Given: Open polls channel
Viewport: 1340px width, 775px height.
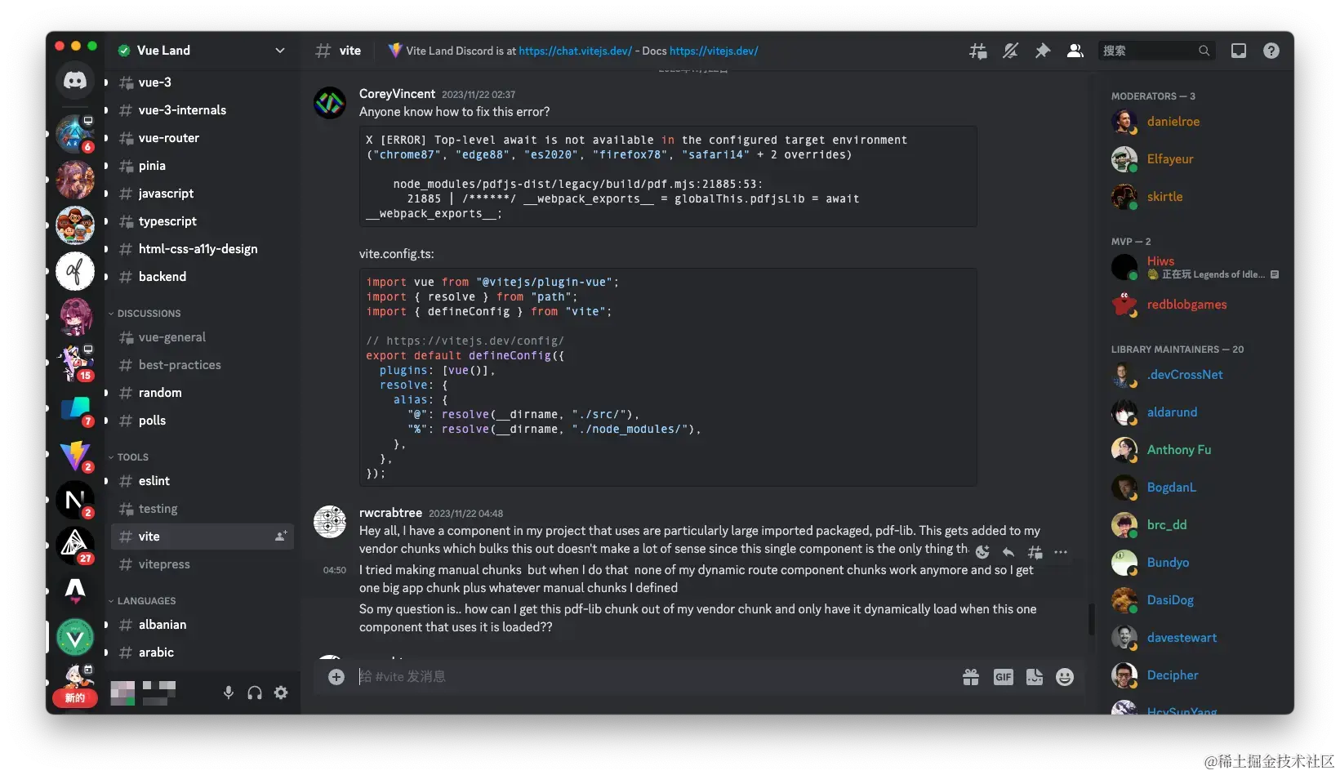Looking at the screenshot, I should (203, 421).
